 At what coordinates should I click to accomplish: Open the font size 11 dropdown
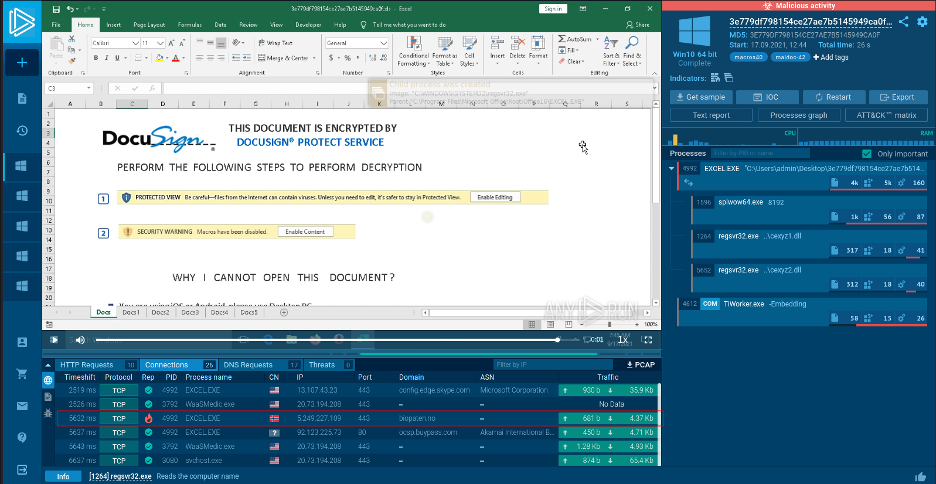pyautogui.click(x=160, y=43)
